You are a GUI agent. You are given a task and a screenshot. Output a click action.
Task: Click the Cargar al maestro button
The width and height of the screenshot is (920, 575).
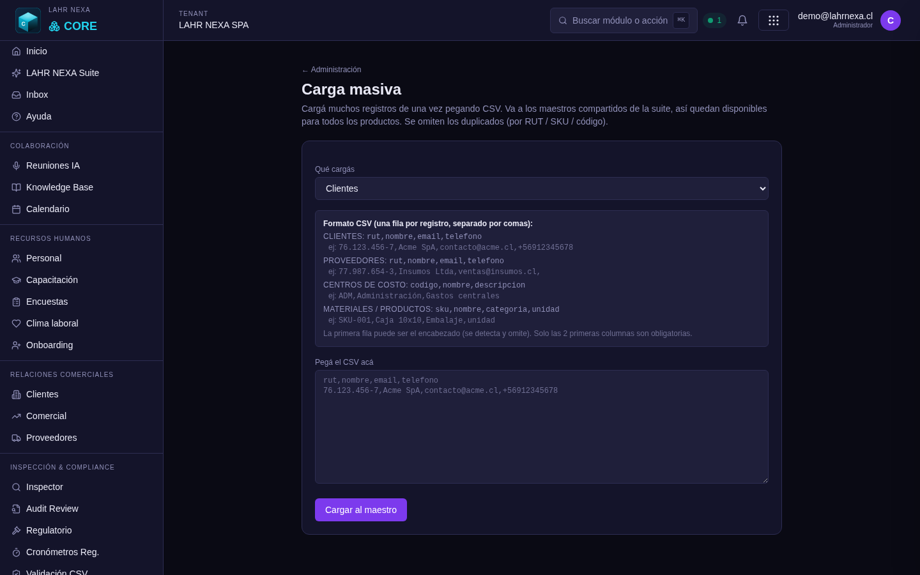pos(361,510)
